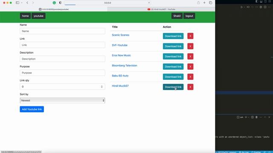
Task: Click Download link for SVF-Youtube
Action: click(x=173, y=46)
